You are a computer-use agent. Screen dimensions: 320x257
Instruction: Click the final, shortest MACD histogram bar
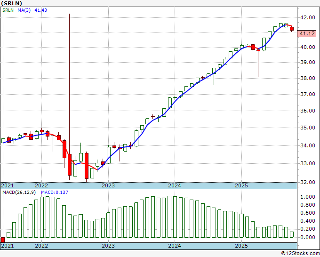point(292,234)
